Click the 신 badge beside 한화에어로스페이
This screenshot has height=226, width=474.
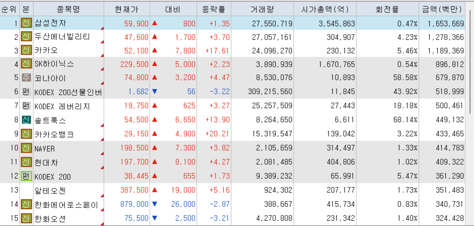[x=26, y=205]
